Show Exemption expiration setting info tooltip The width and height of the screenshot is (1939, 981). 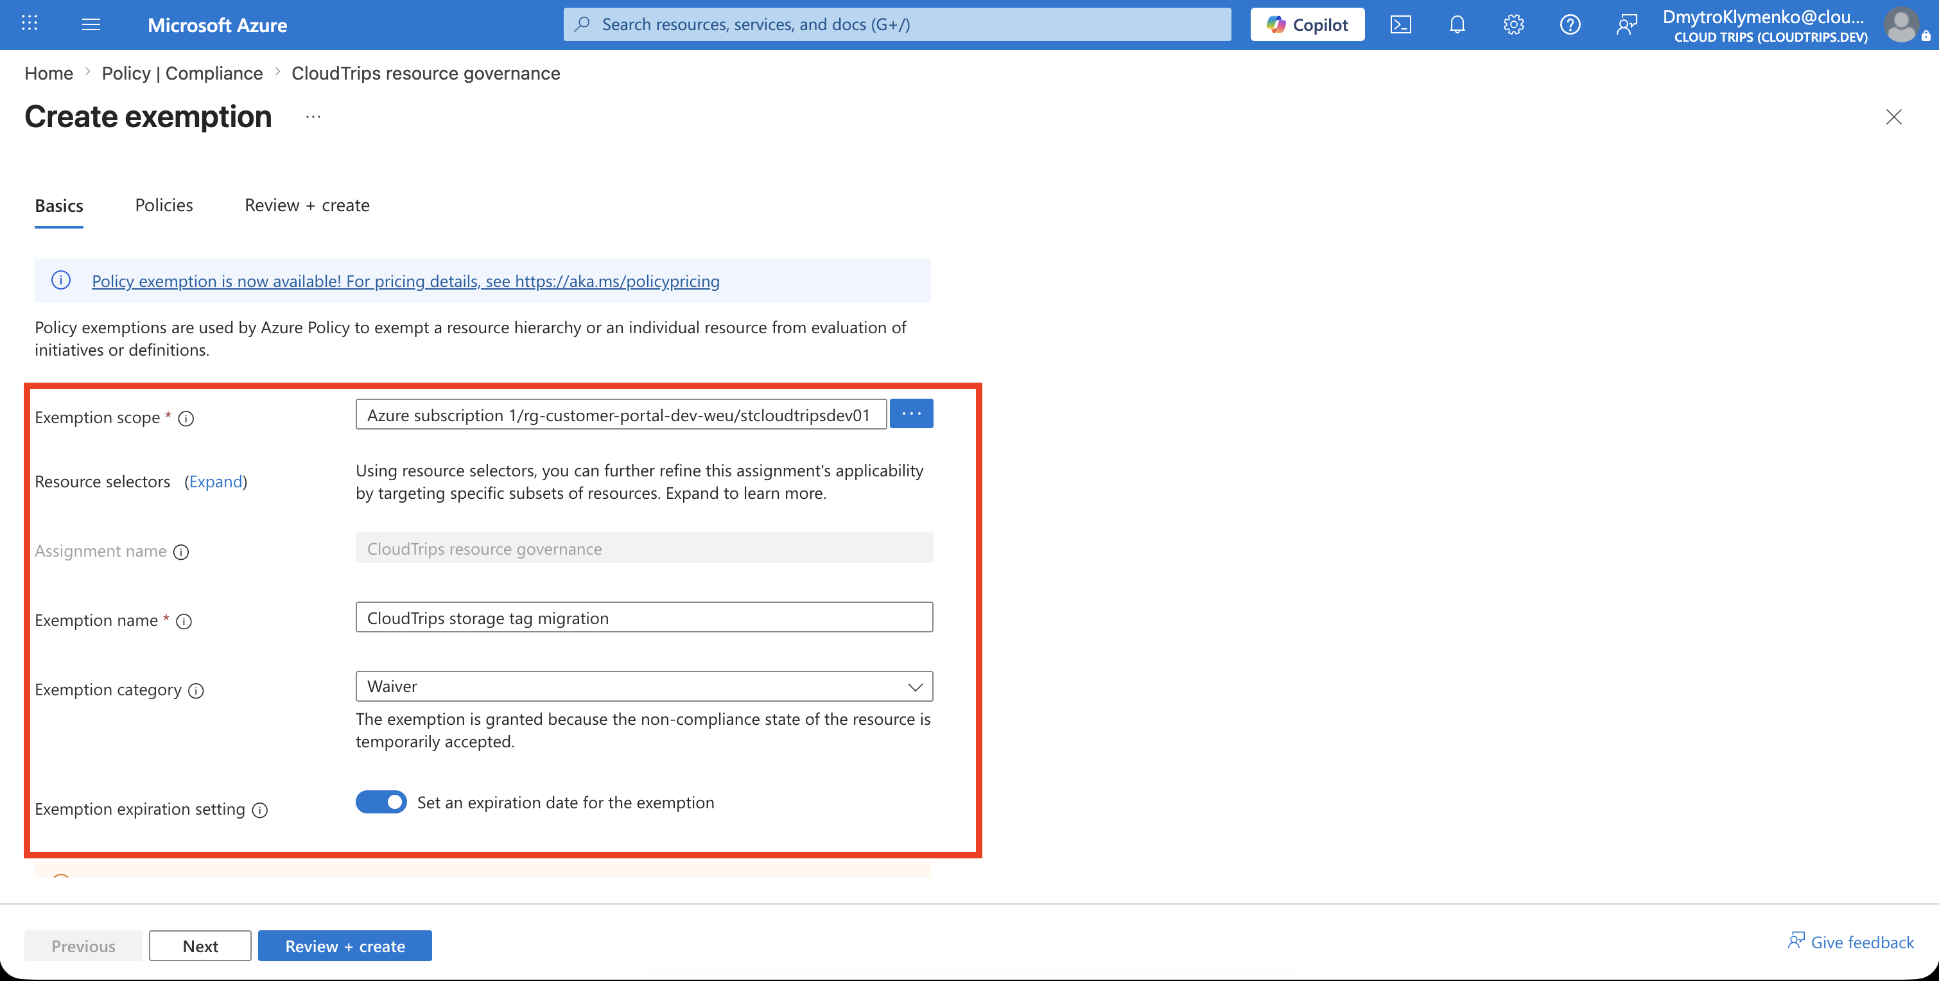pyautogui.click(x=259, y=810)
